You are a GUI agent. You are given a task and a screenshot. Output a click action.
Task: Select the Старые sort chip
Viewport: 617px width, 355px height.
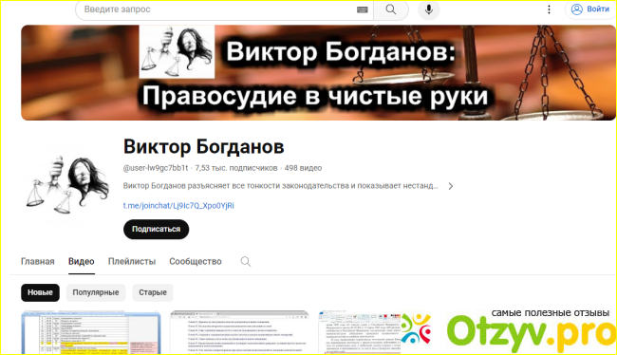click(153, 292)
